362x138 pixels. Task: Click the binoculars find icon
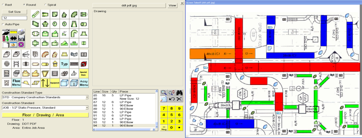click(179, 93)
